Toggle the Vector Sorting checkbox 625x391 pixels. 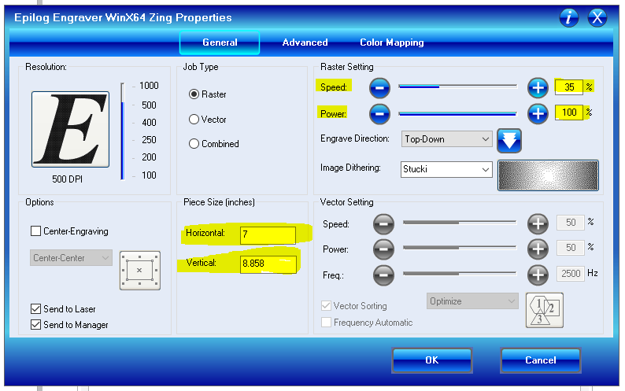click(x=326, y=306)
